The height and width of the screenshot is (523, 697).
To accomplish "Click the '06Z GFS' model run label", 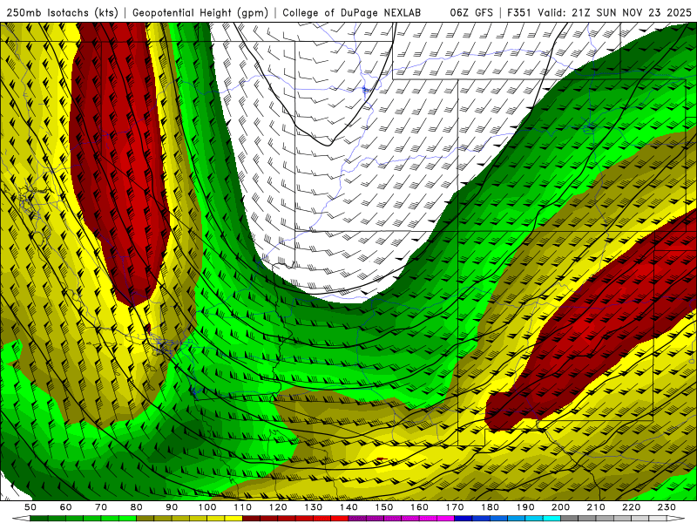I will tap(471, 12).
